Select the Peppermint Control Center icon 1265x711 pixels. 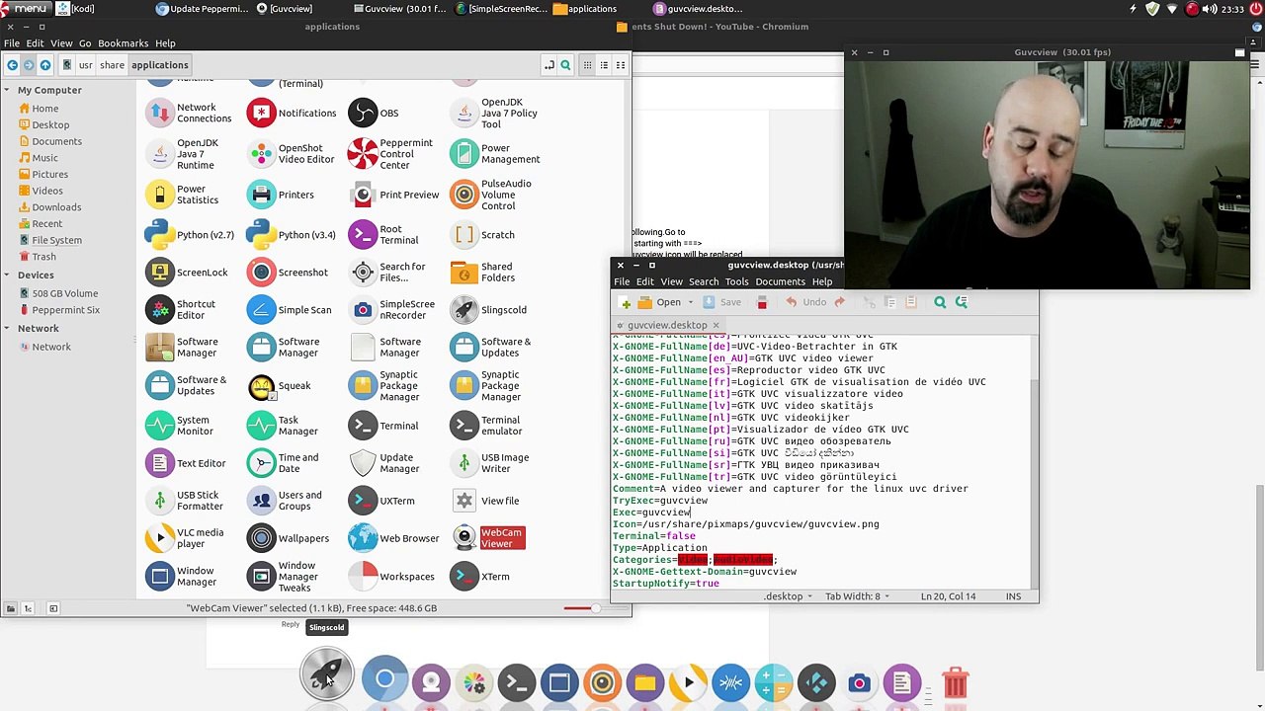[x=363, y=154]
